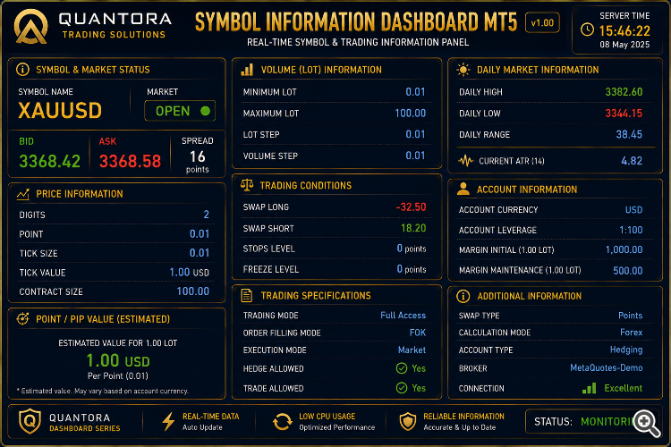Click the Swap Type Points value

[631, 316]
